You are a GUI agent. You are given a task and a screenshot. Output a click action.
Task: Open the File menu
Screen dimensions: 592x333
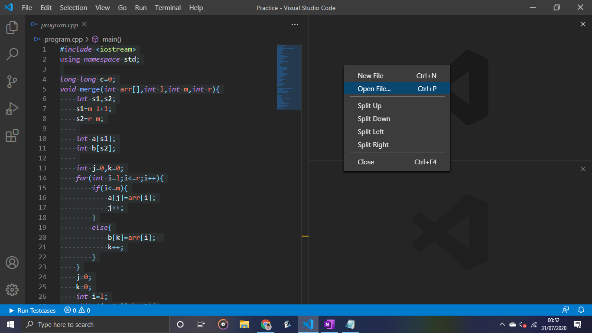(x=27, y=8)
